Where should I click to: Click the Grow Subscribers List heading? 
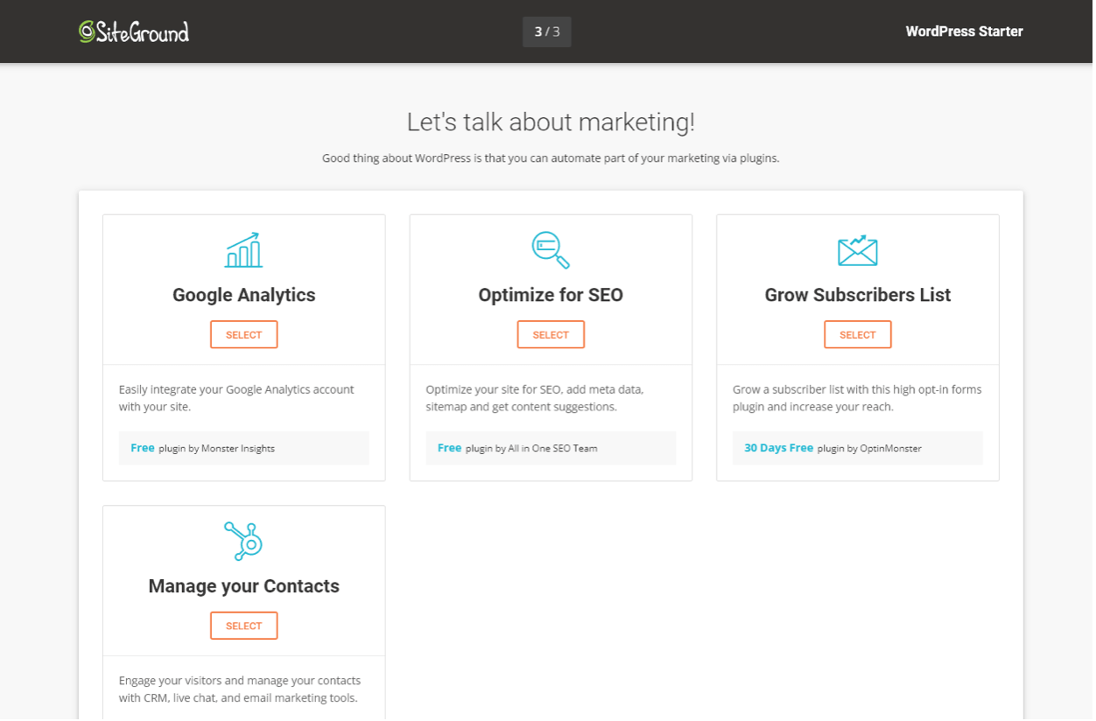pyautogui.click(x=857, y=295)
